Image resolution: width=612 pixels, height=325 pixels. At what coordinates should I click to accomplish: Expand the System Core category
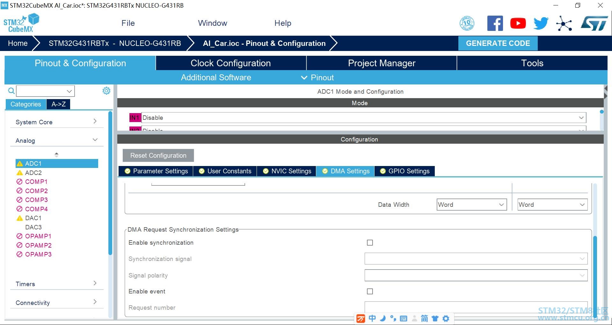coord(57,122)
